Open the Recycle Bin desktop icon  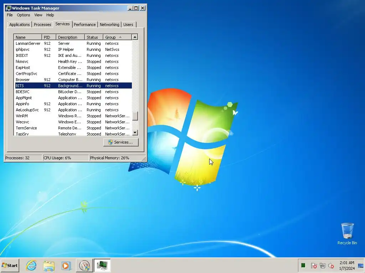347,234
